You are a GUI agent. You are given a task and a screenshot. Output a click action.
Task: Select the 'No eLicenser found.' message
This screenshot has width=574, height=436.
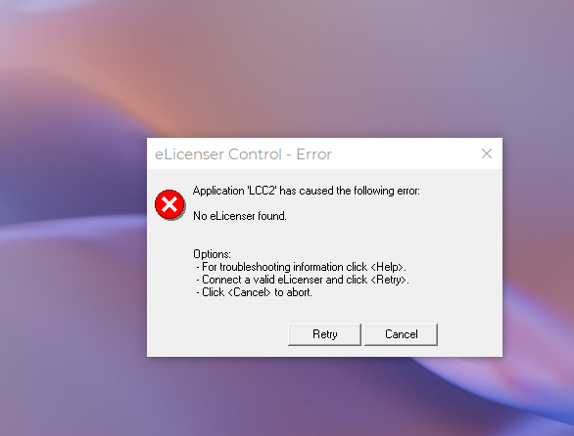[240, 216]
